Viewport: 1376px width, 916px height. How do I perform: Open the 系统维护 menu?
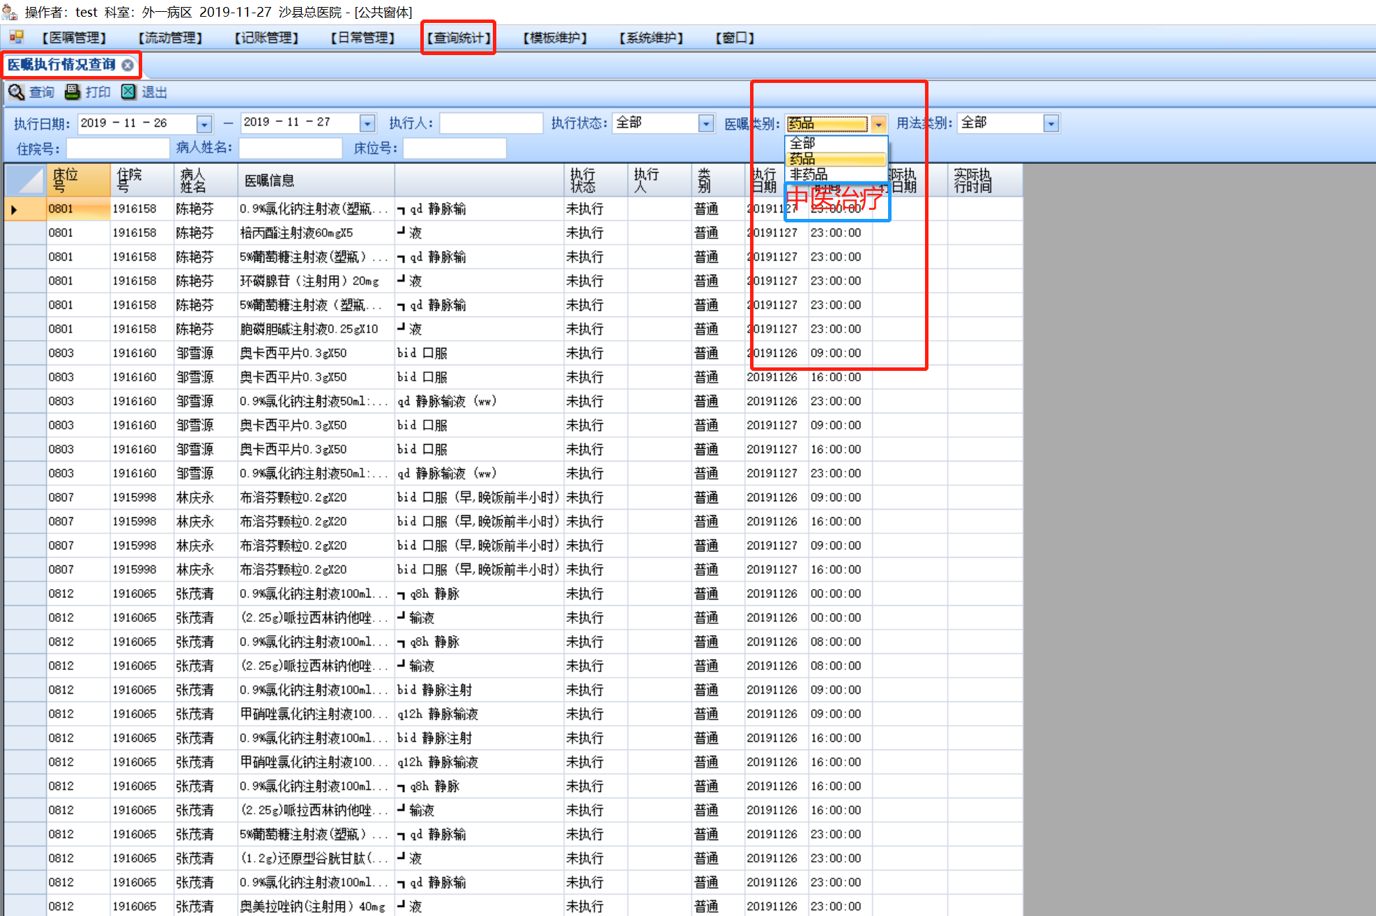(651, 38)
